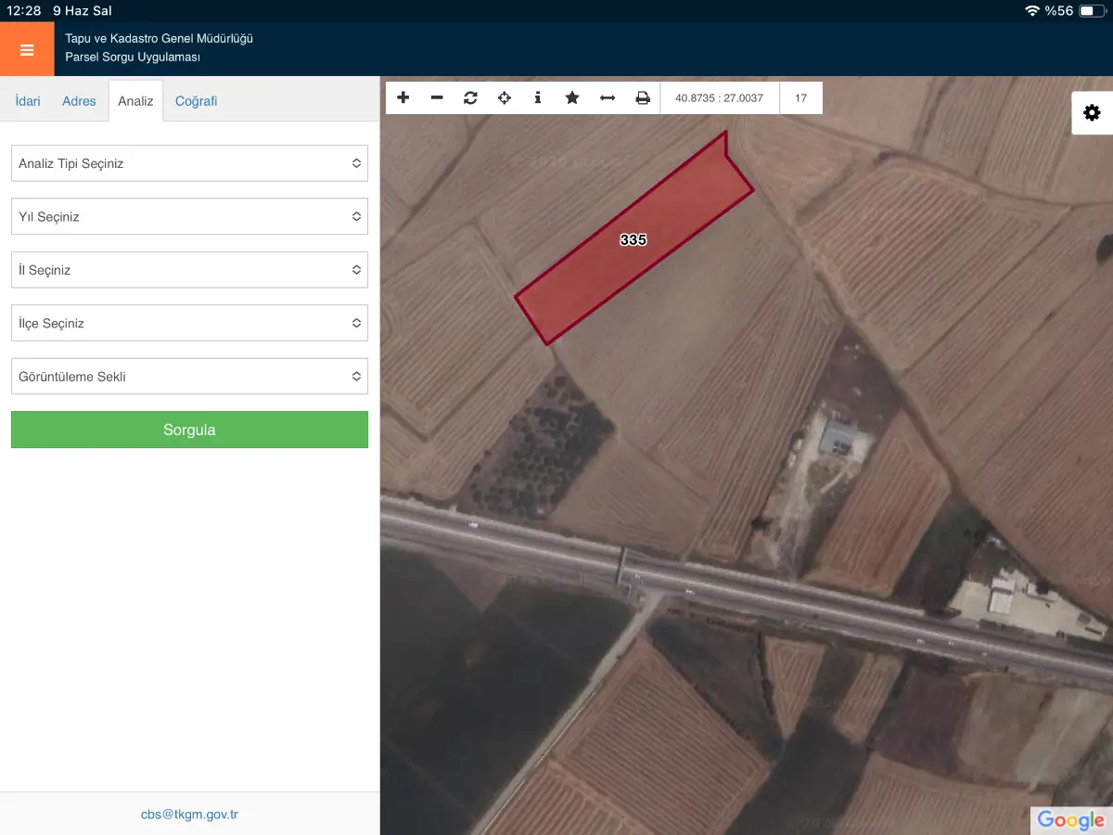Screen dimensions: 1113x835
Task: Tap the battery indicator icon
Action: click(x=1092, y=11)
